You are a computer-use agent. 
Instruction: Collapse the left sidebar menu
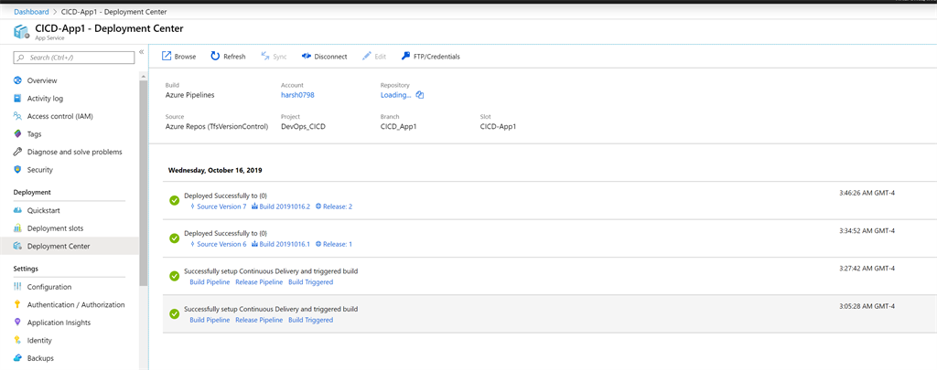142,52
